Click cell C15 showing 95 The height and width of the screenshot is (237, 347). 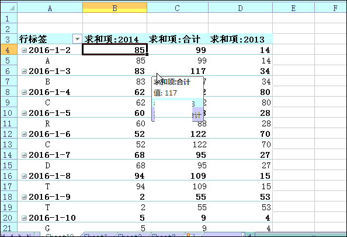click(x=178, y=165)
